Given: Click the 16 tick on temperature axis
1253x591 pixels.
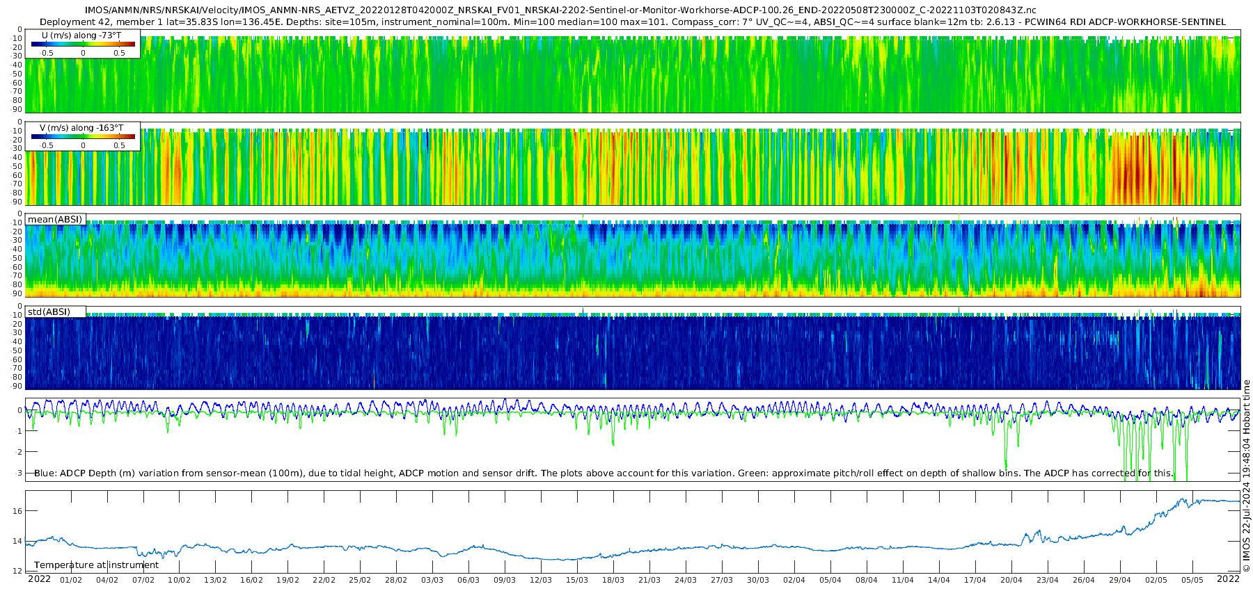Looking at the screenshot, I should point(18,511).
